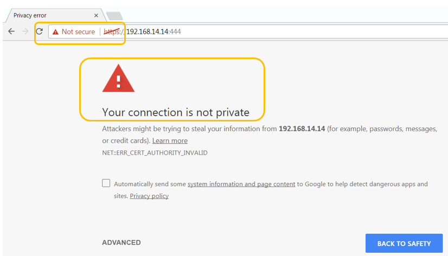
Task: Open system information and page content link
Action: pos(241,184)
